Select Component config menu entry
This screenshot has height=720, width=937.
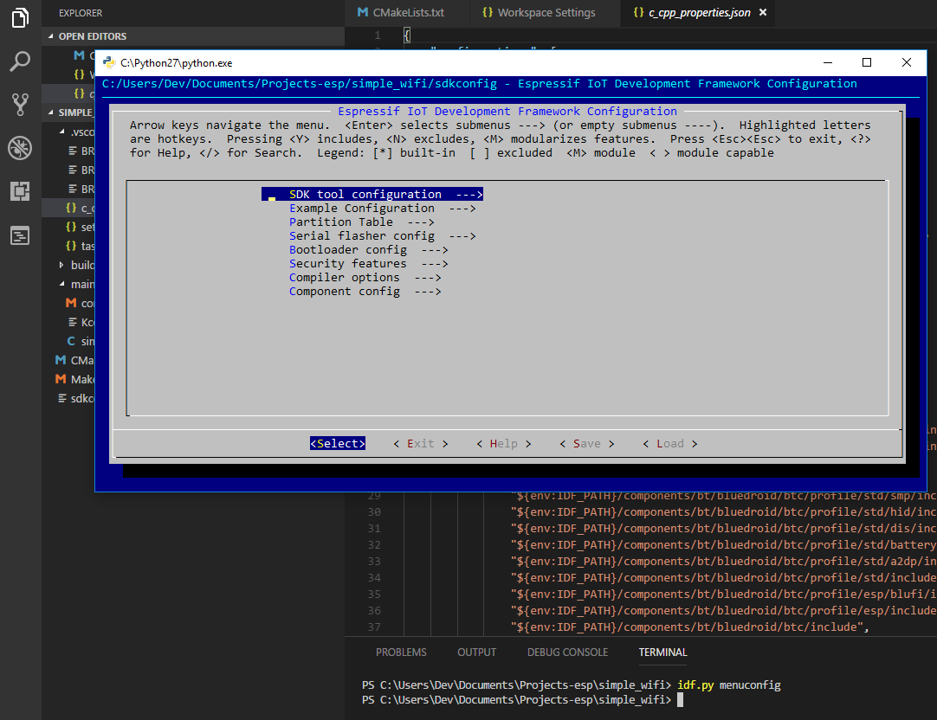click(365, 292)
